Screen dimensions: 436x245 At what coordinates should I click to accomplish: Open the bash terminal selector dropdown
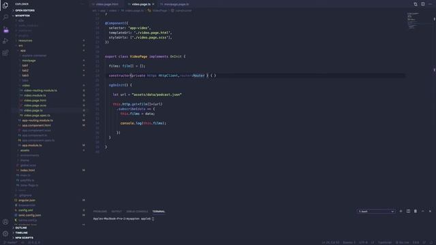pos(376,212)
